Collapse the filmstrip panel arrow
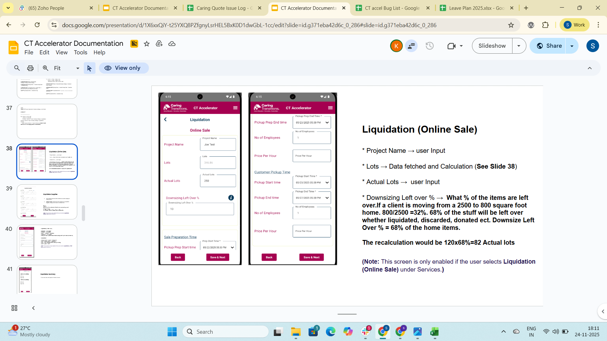The height and width of the screenshot is (341, 607). click(x=33, y=308)
